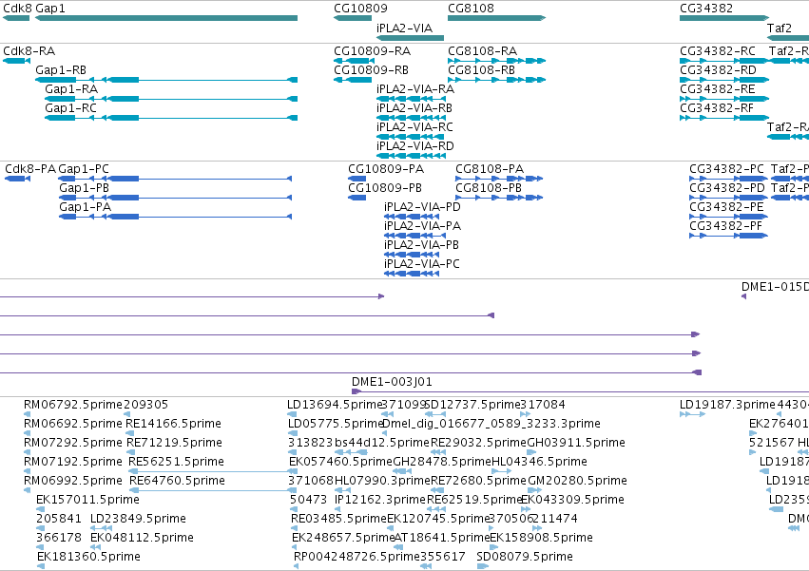
Task: Select protein Cdk8-PA
Action: pyautogui.click(x=29, y=169)
